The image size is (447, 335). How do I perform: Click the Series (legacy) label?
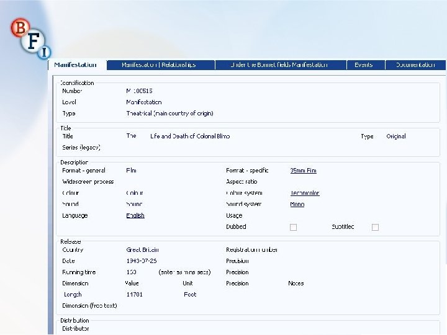81,147
